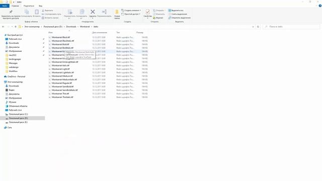Sort by the Size (Размер) column header
The height and width of the screenshot is (181, 322).
(x=140, y=32)
